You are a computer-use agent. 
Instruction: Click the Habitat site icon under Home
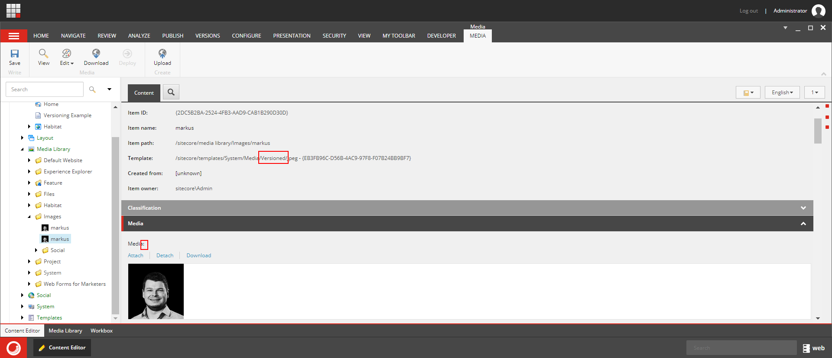pyautogui.click(x=38, y=127)
